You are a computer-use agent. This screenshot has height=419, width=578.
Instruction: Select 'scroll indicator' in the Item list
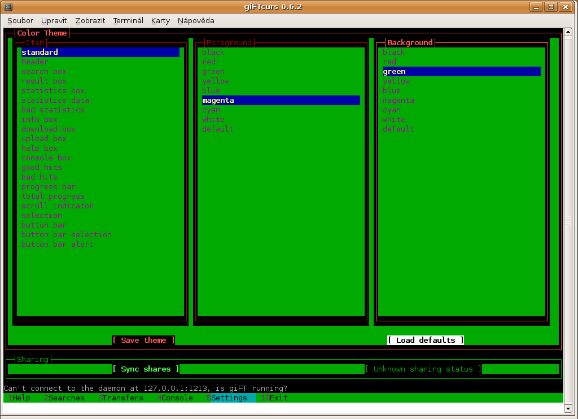tap(57, 206)
